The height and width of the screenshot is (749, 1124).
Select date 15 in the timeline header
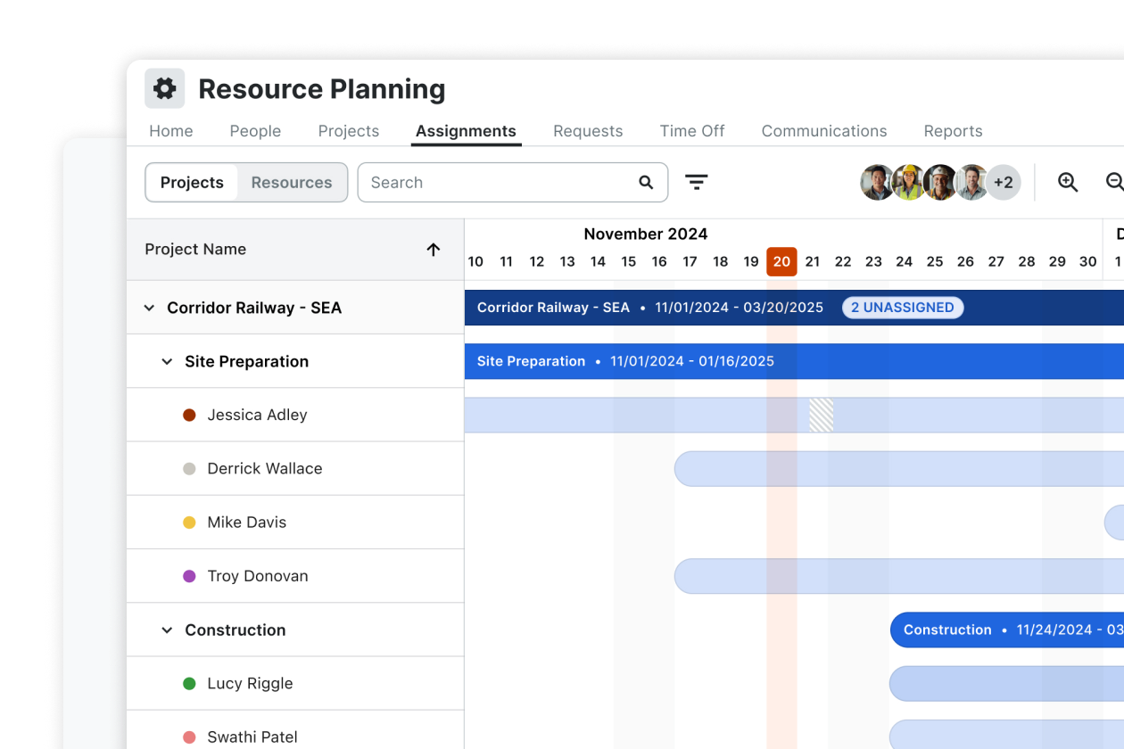click(x=629, y=262)
